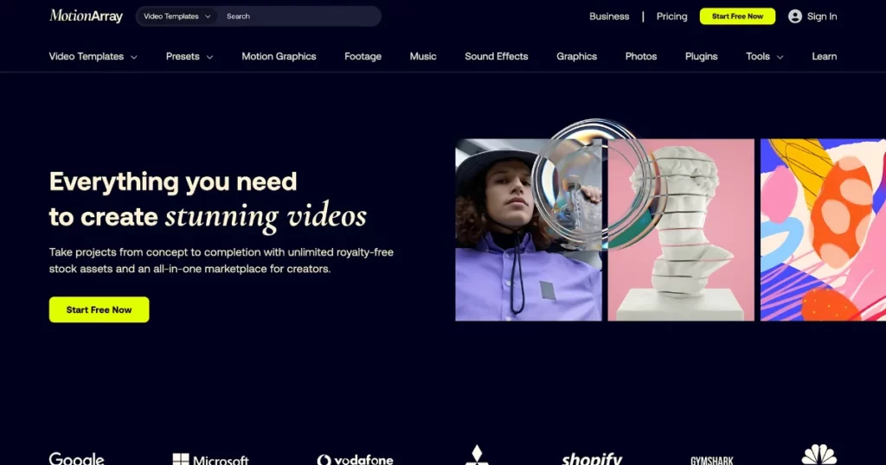Expand the Video Templates nav menu chevron
The height and width of the screenshot is (465, 886).
(134, 57)
